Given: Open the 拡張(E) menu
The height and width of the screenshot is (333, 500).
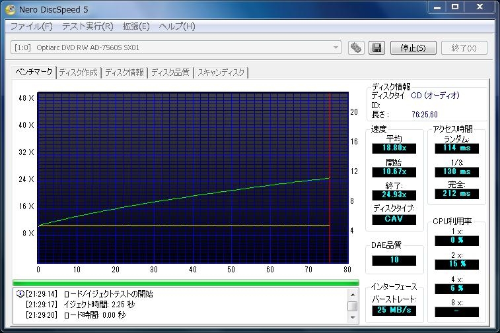Looking at the screenshot, I should click(x=136, y=26).
